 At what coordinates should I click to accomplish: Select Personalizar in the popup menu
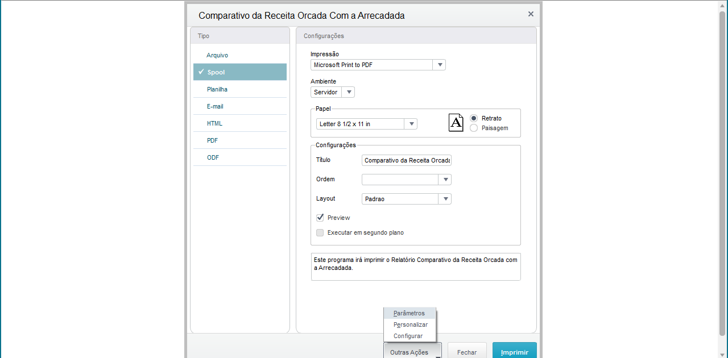click(410, 324)
